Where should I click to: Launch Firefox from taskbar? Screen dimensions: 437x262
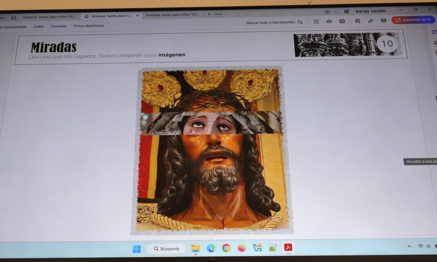(242, 248)
